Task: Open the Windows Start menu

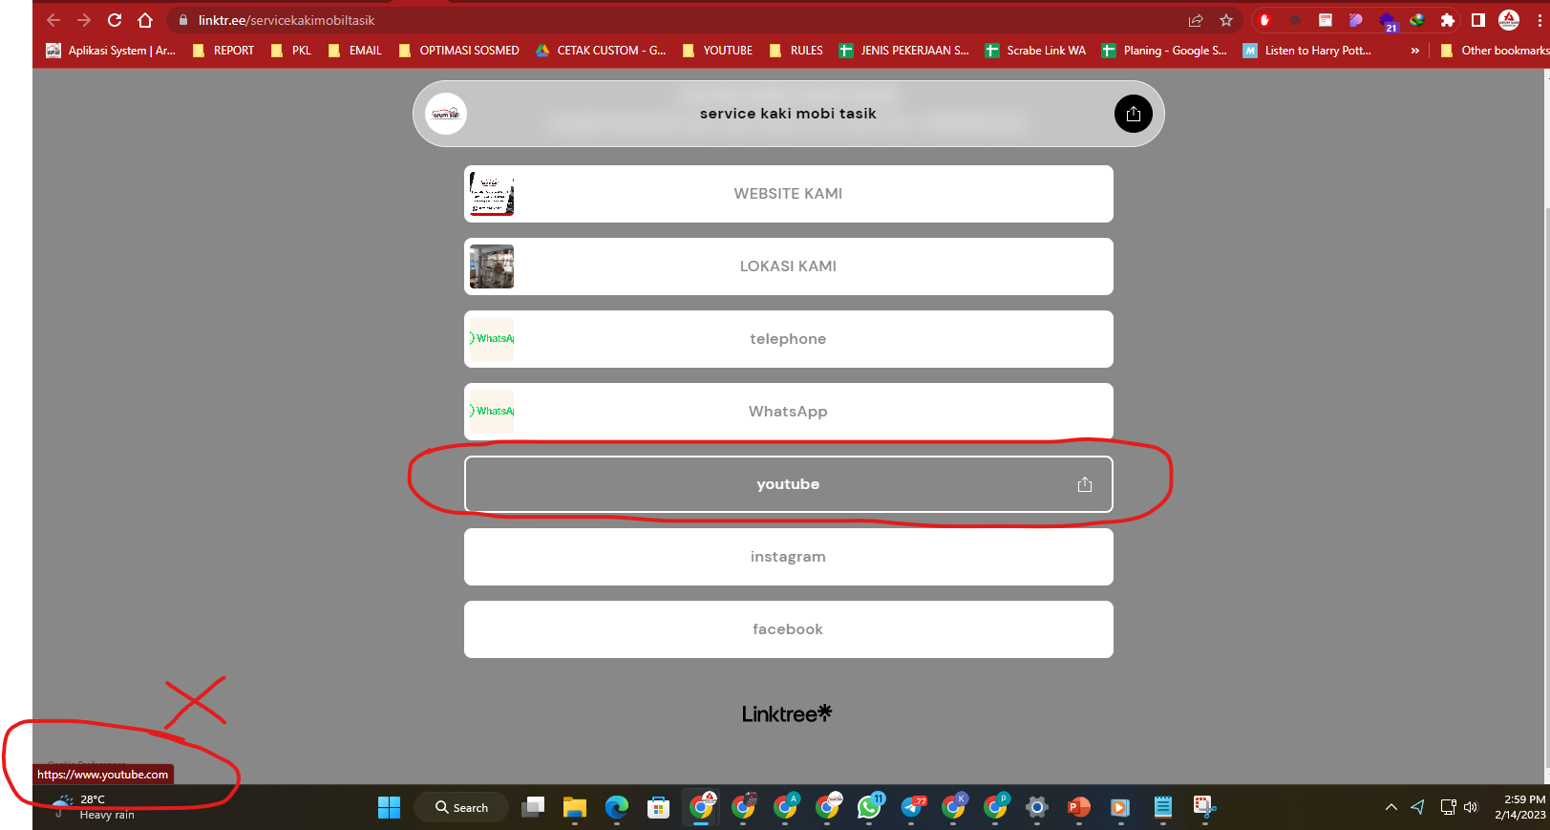Action: click(390, 808)
